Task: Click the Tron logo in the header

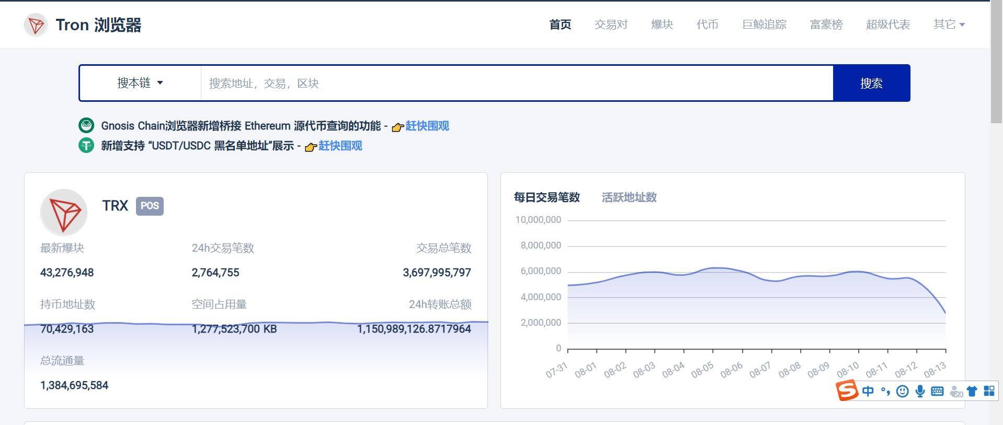Action: click(x=36, y=25)
